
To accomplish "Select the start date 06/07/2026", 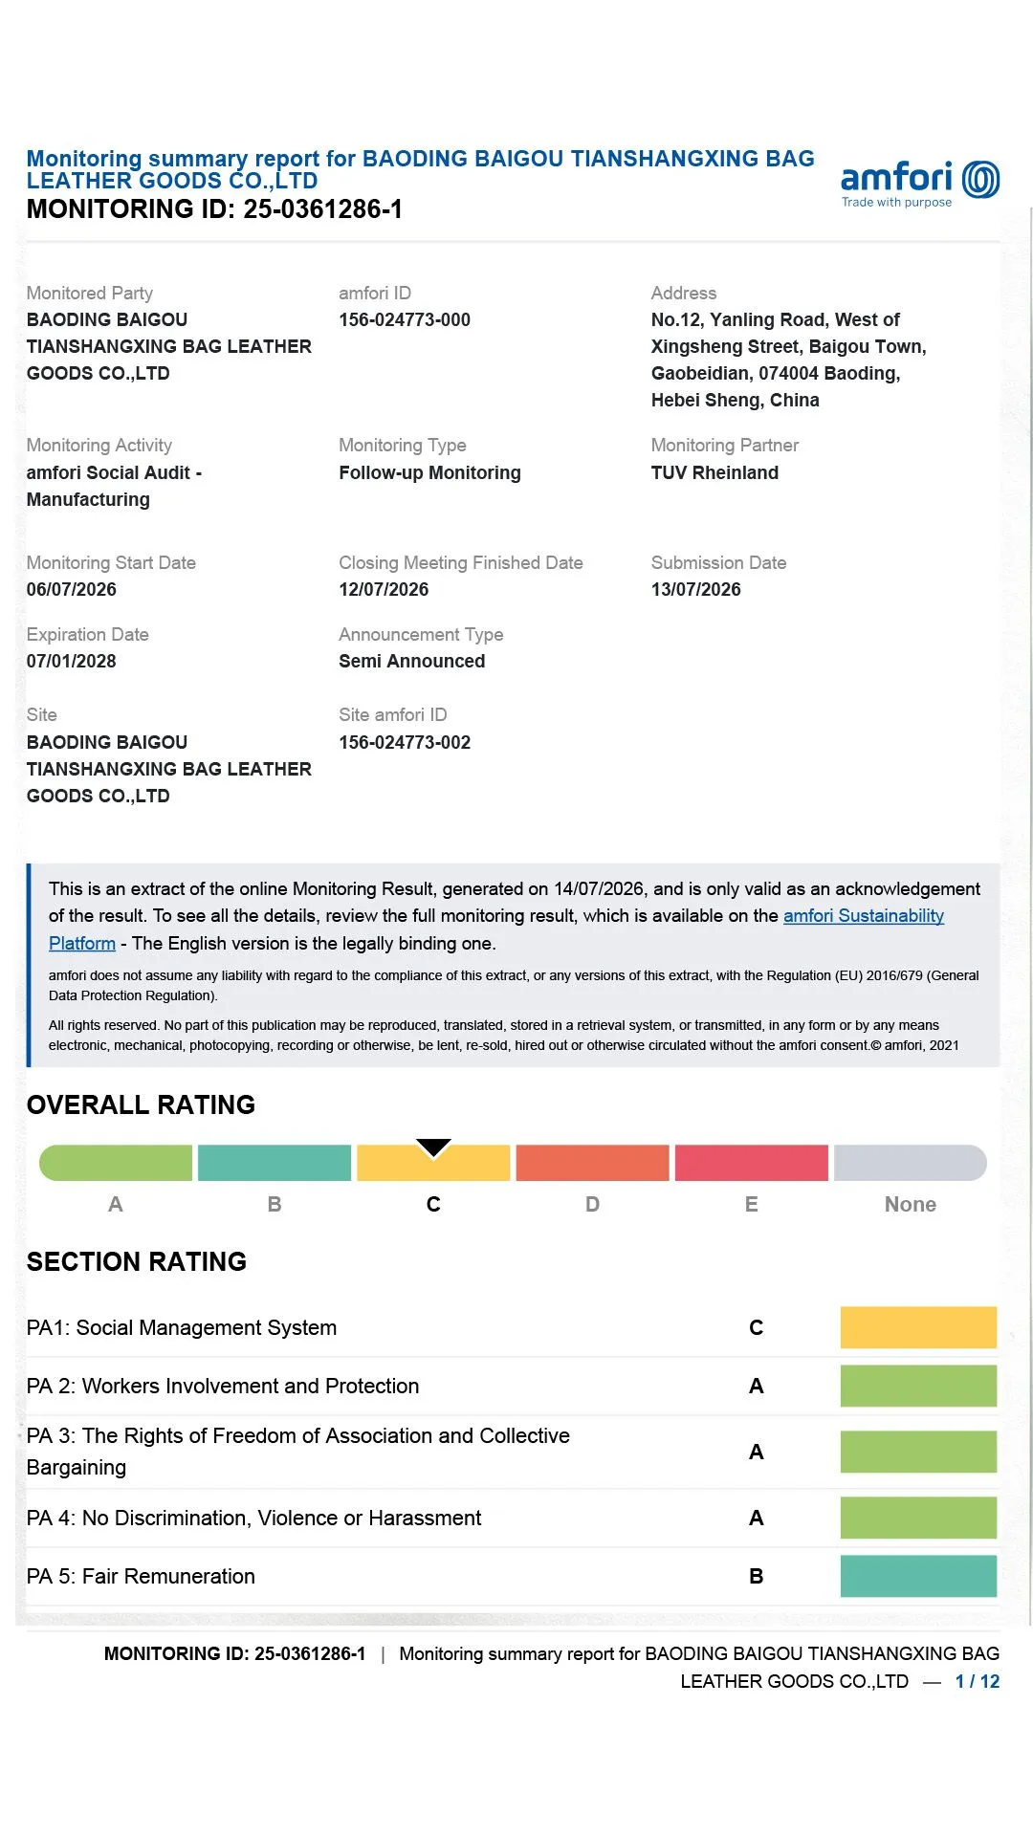I will point(72,589).
